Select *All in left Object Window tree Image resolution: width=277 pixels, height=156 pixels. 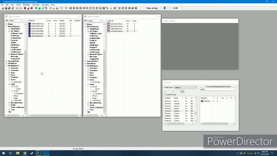tap(10, 112)
